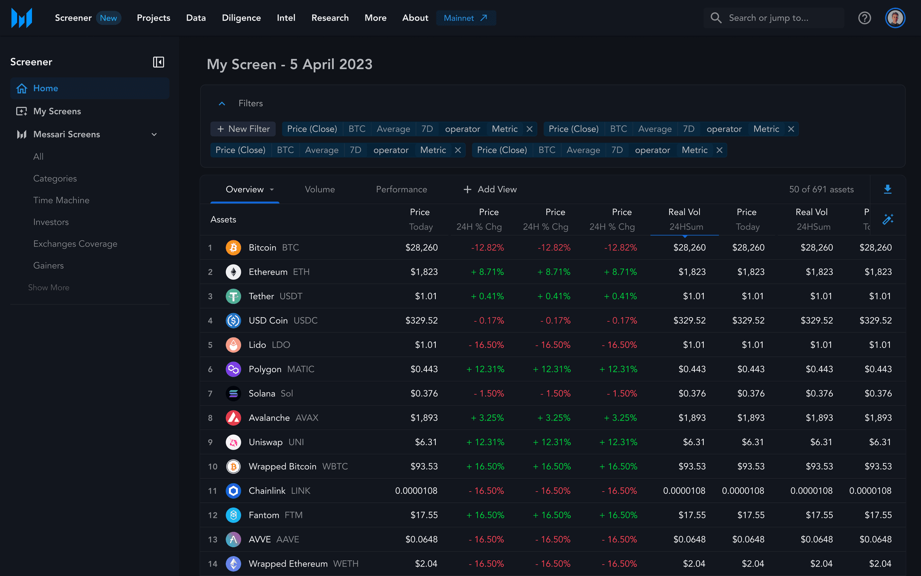The image size is (921, 576).
Task: Click the Wrapped Bitcoin coin icon
Action: pyautogui.click(x=233, y=466)
